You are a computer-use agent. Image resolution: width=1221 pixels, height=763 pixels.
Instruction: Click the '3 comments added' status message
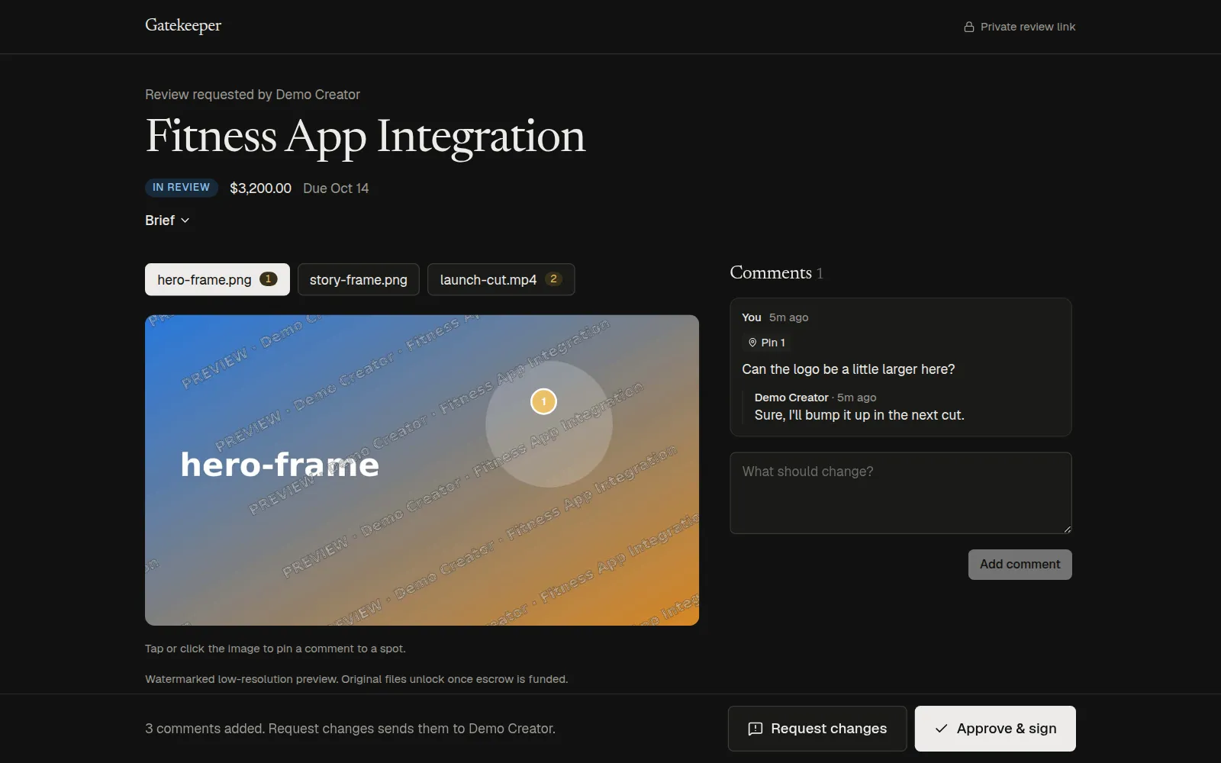point(350,729)
